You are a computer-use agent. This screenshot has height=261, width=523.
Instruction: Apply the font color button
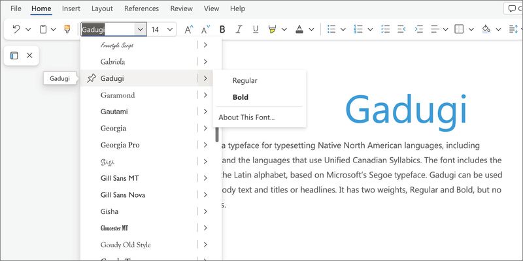click(299, 29)
